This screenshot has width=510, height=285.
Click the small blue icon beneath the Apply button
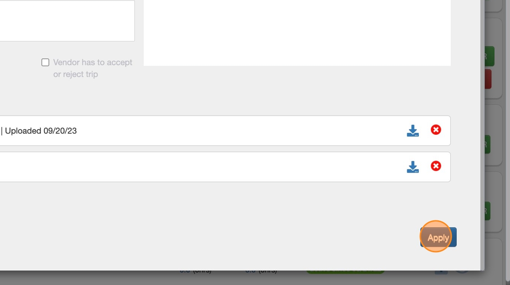441,272
